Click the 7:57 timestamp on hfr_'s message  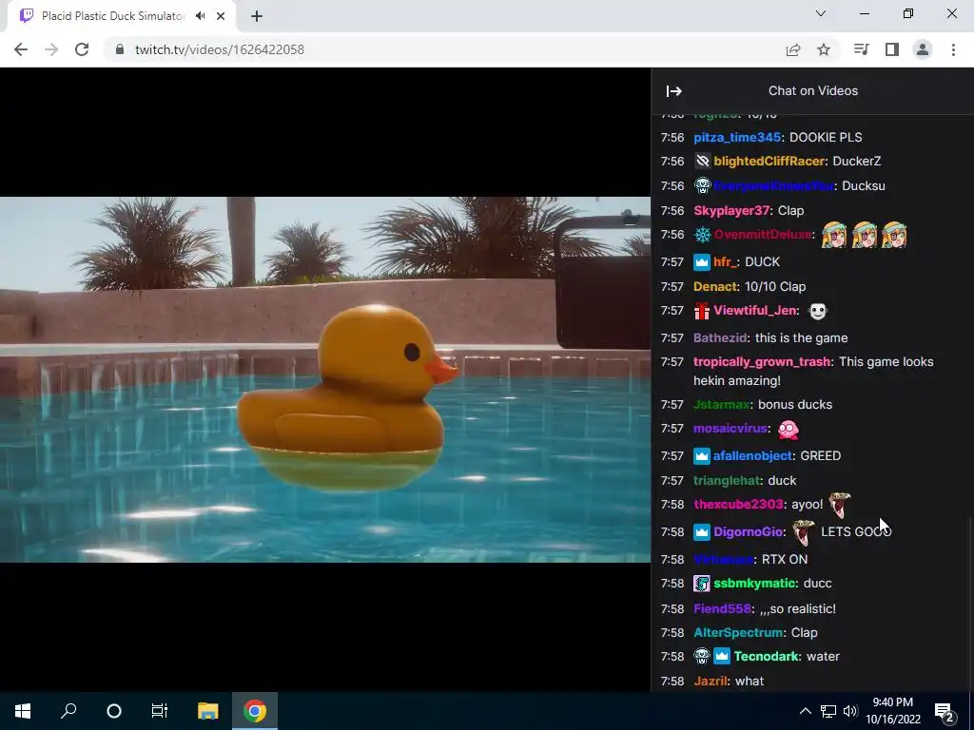(x=672, y=262)
